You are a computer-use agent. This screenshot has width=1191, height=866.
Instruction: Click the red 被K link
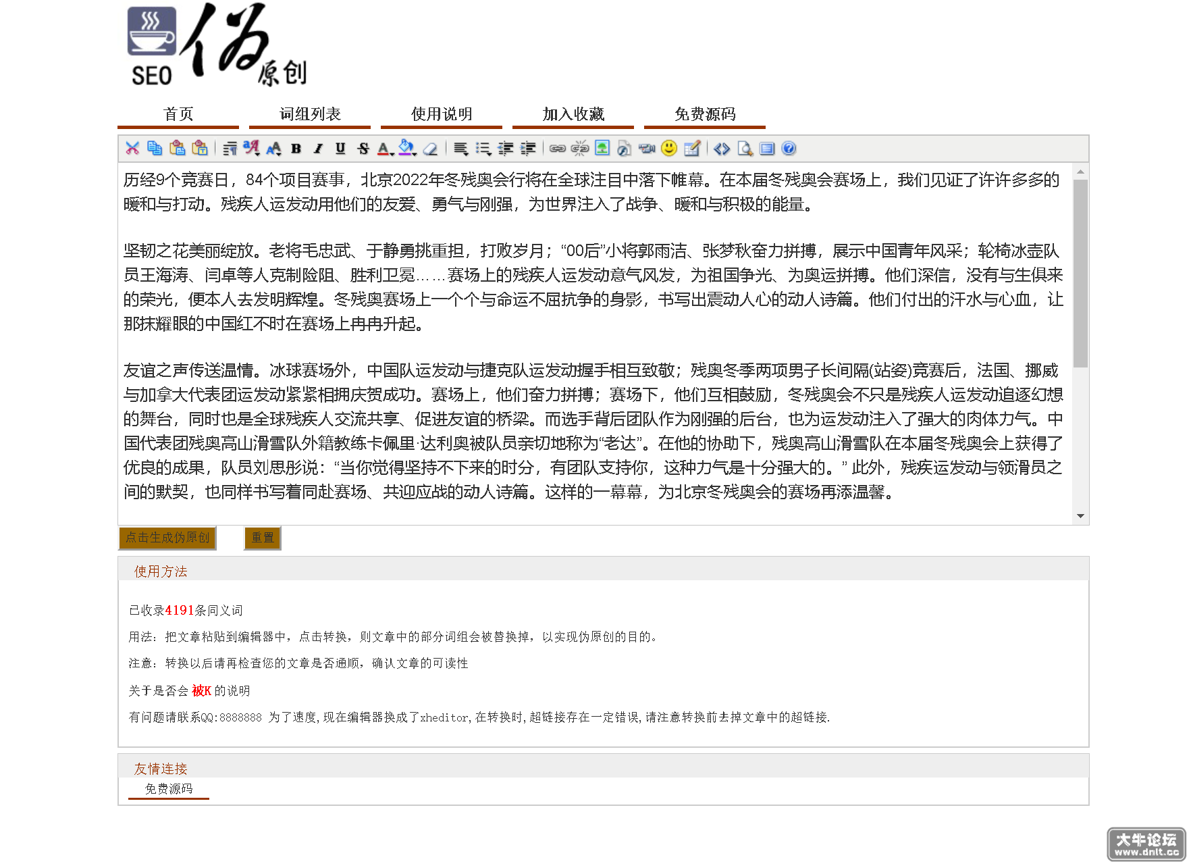[x=202, y=690]
